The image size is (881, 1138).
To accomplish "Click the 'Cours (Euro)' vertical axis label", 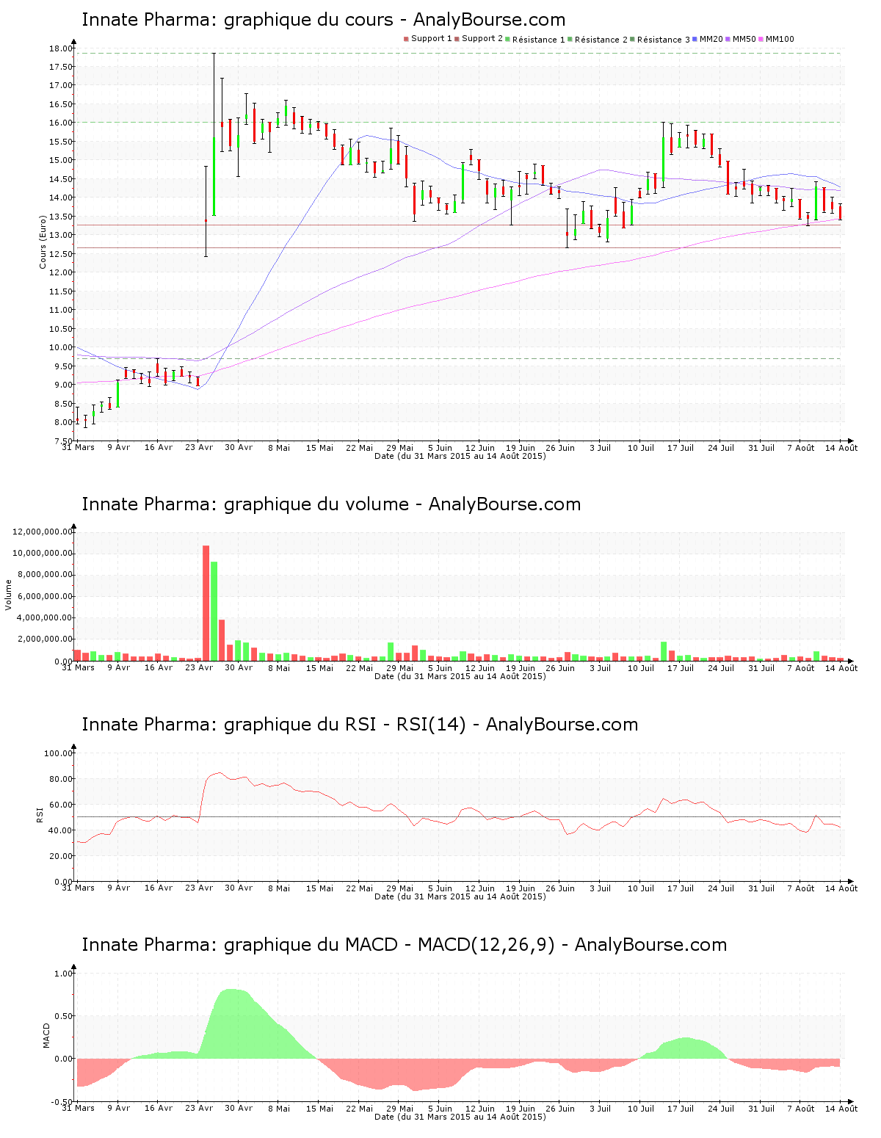I will (43, 242).
